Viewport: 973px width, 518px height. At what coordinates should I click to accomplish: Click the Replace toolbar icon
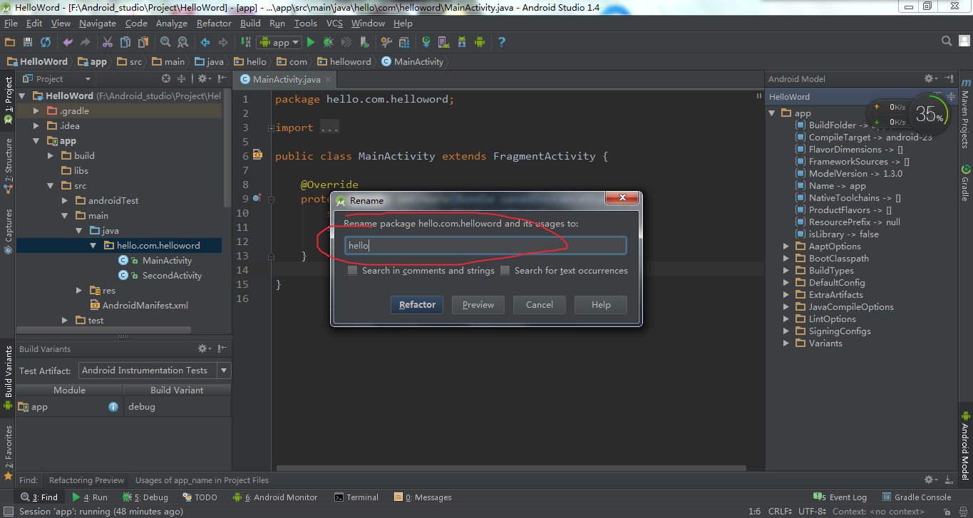[x=182, y=43]
